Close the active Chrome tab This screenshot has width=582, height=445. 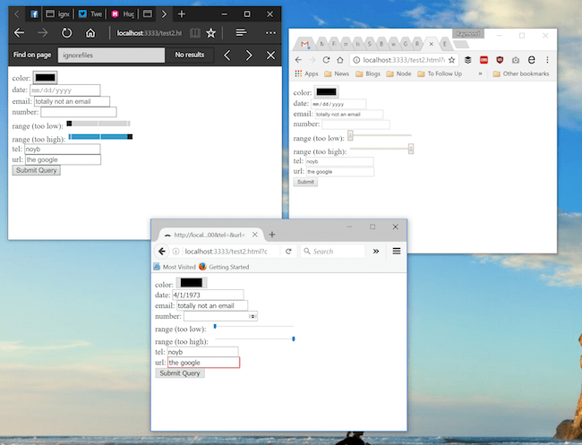tap(432, 44)
